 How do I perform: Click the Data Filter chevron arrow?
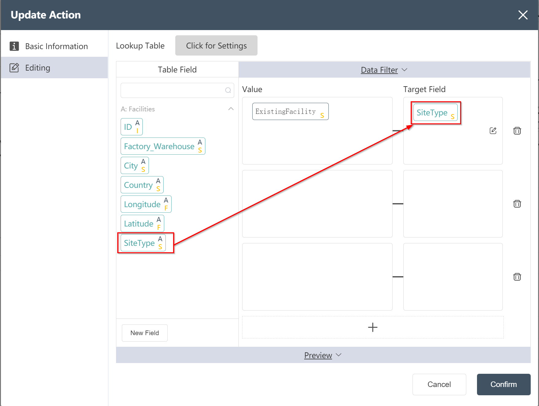coord(405,70)
